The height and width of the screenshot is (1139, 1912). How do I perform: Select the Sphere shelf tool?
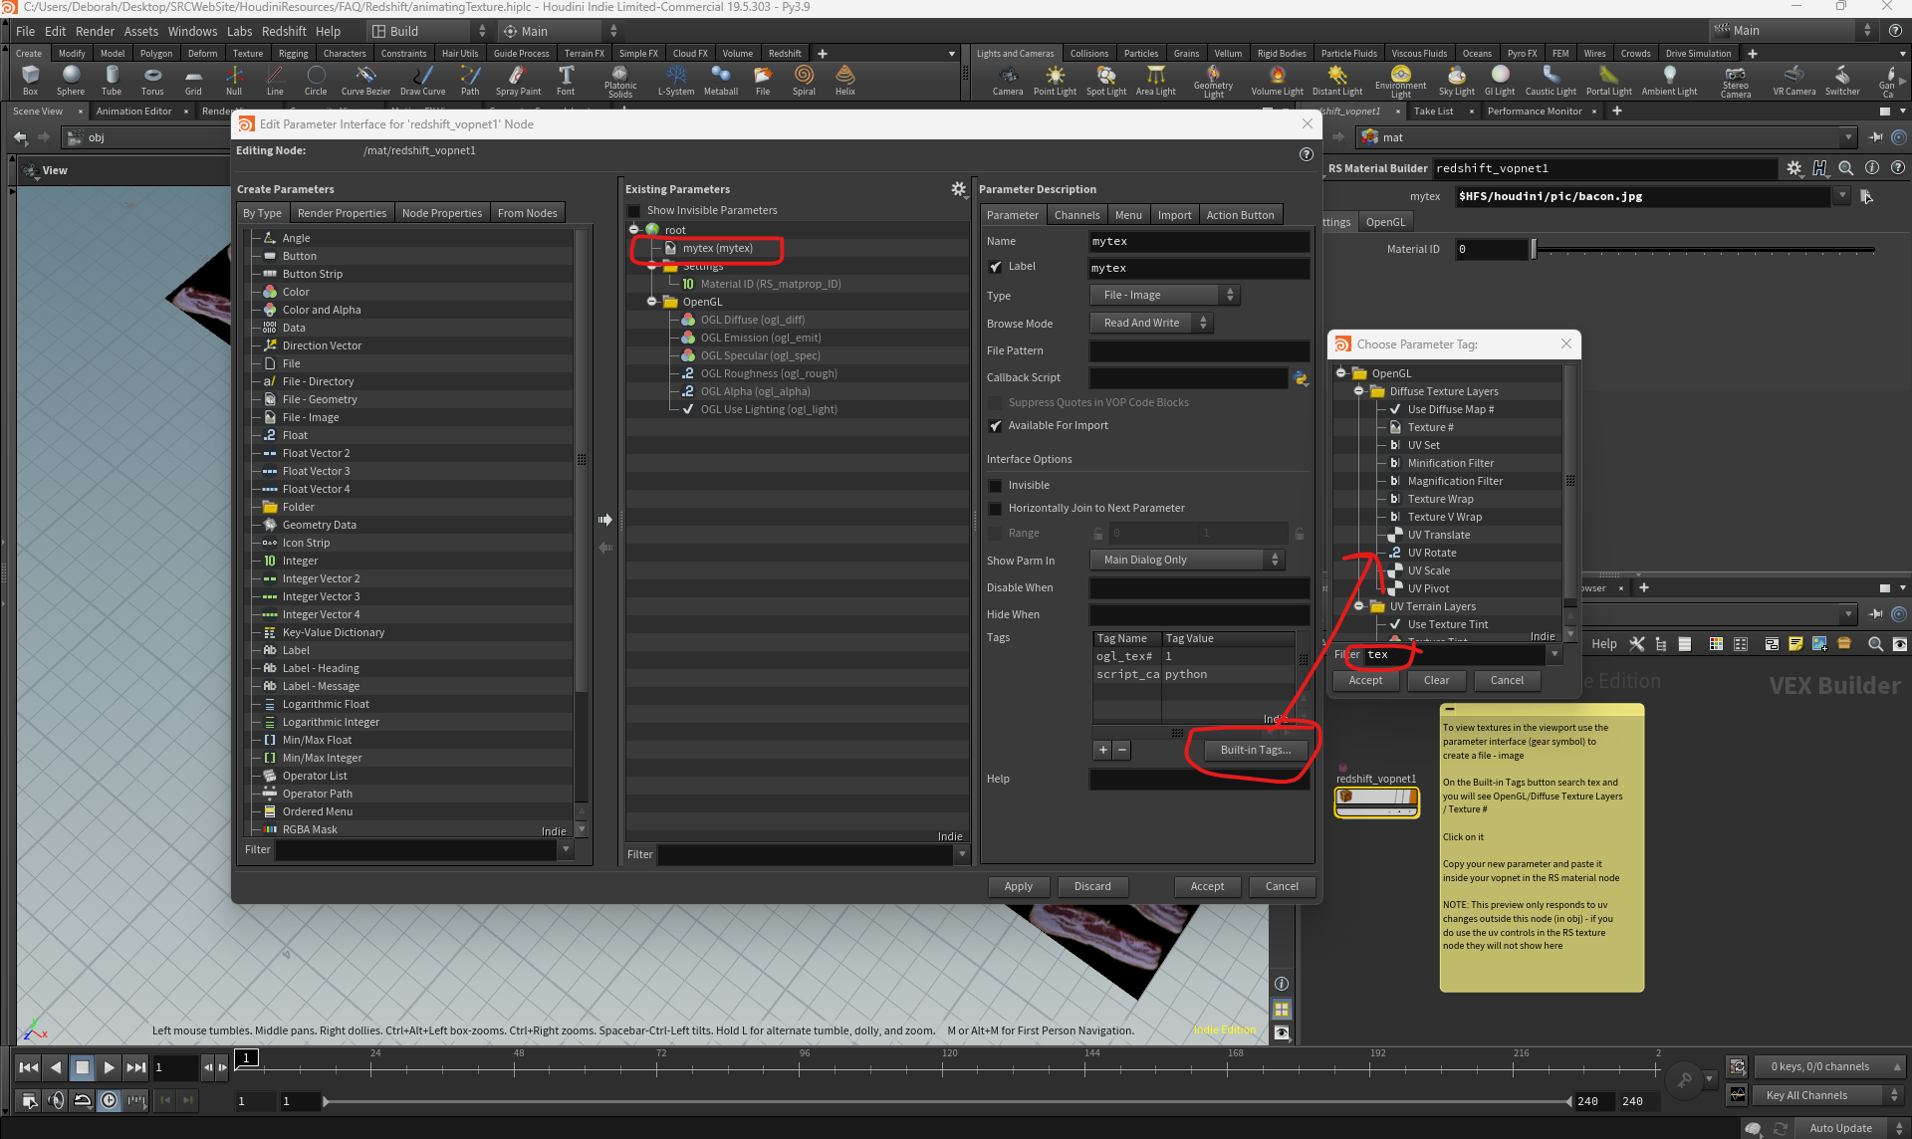pos(71,79)
